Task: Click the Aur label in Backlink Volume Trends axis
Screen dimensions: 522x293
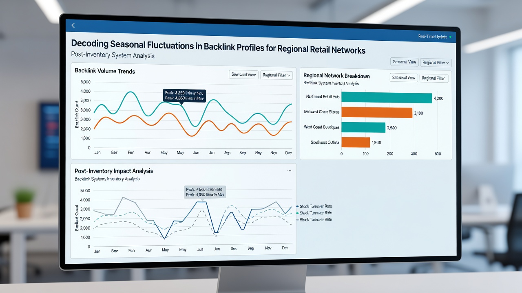Action: [x=148, y=153]
